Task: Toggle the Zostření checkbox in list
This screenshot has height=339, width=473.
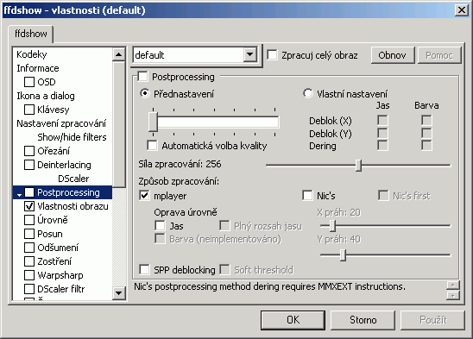Action: pos(29,261)
